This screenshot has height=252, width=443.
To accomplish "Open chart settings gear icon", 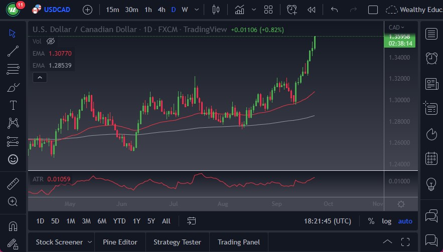I will click(401, 204).
